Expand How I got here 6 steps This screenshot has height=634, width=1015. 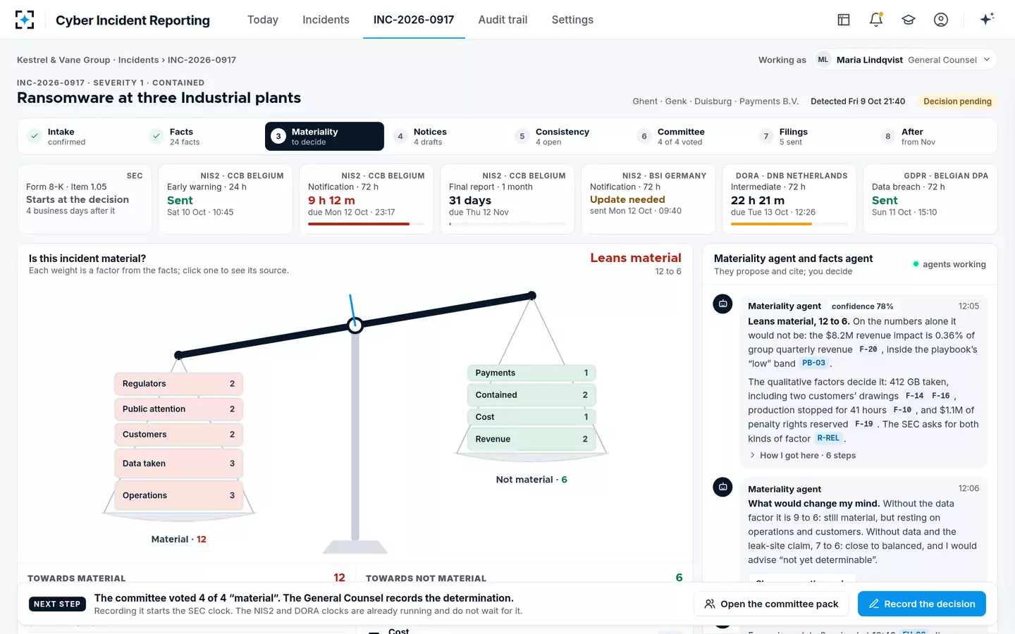(x=802, y=456)
